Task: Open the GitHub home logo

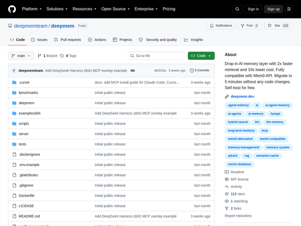Action: pyautogui.click(x=12, y=9)
